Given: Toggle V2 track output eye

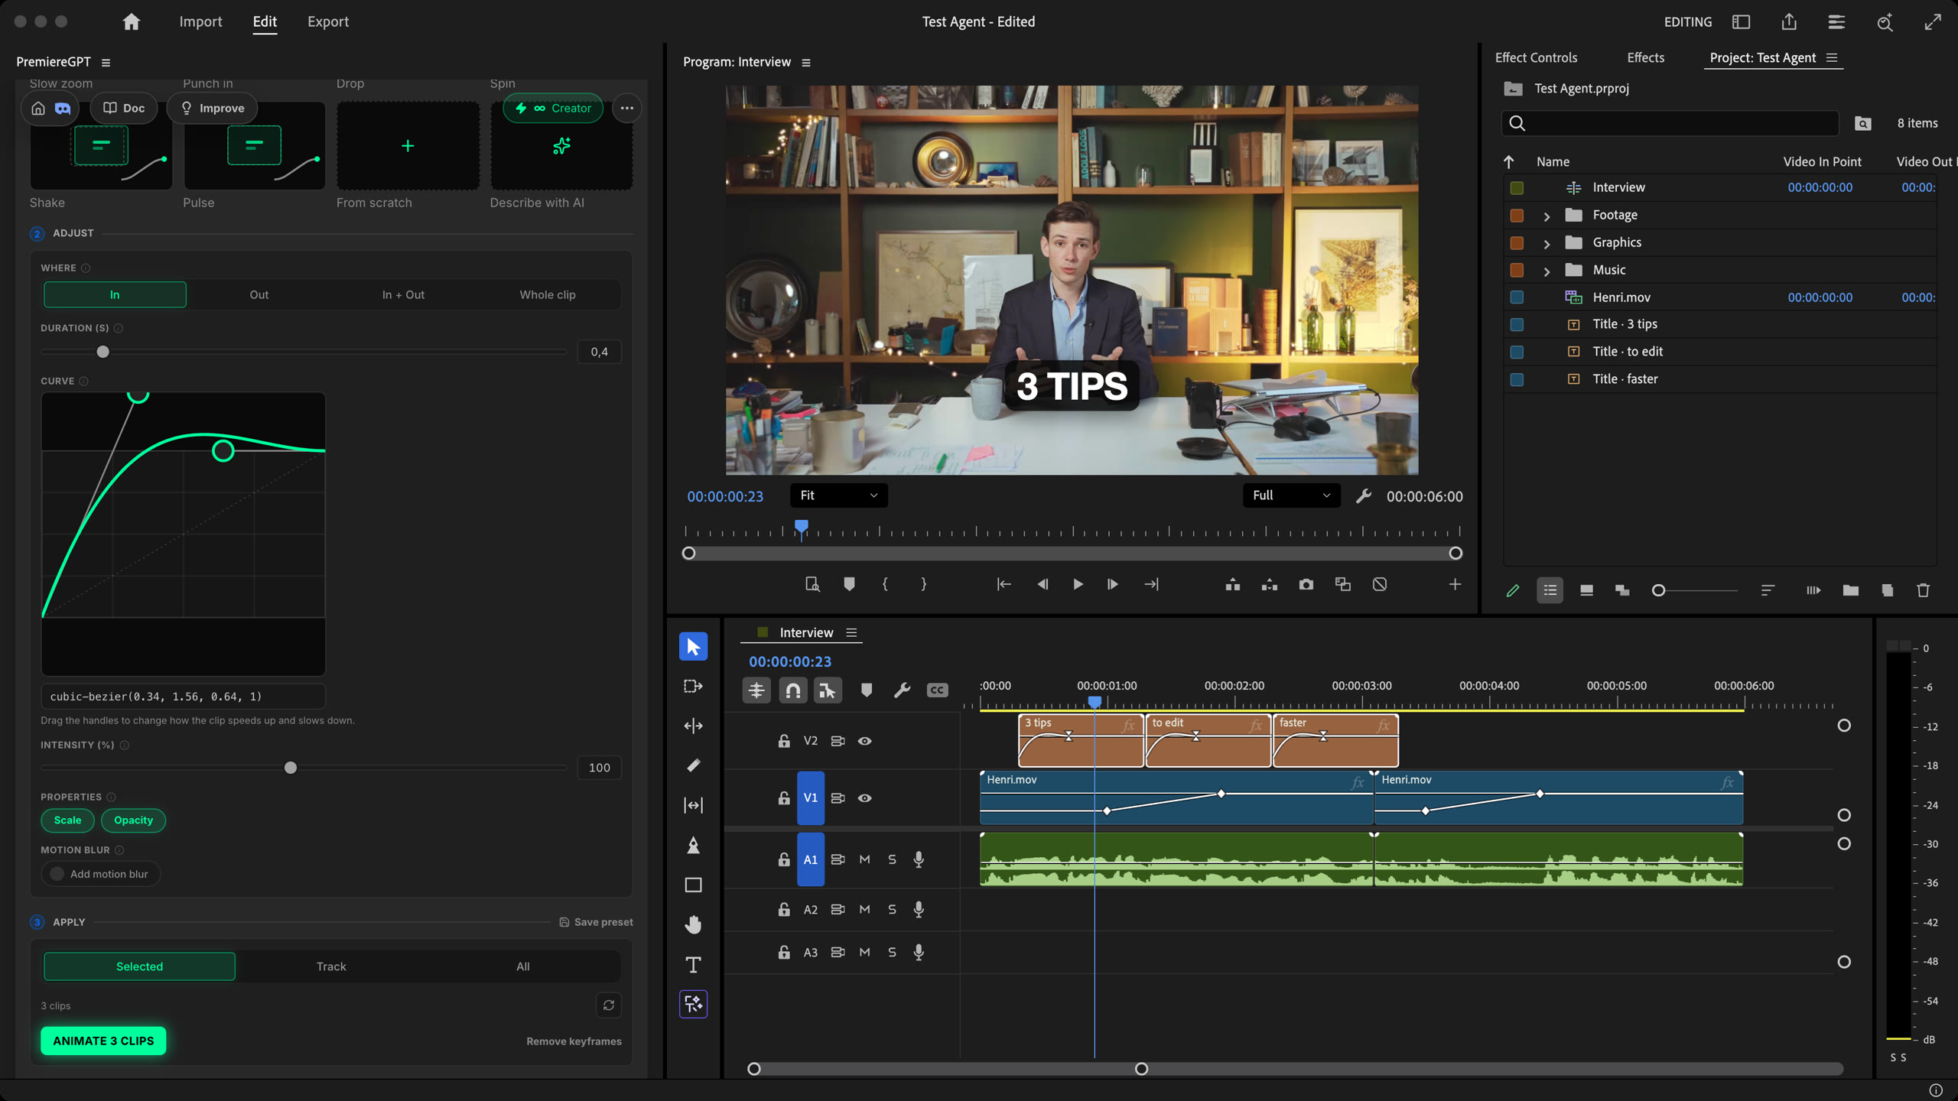Looking at the screenshot, I should 864,741.
